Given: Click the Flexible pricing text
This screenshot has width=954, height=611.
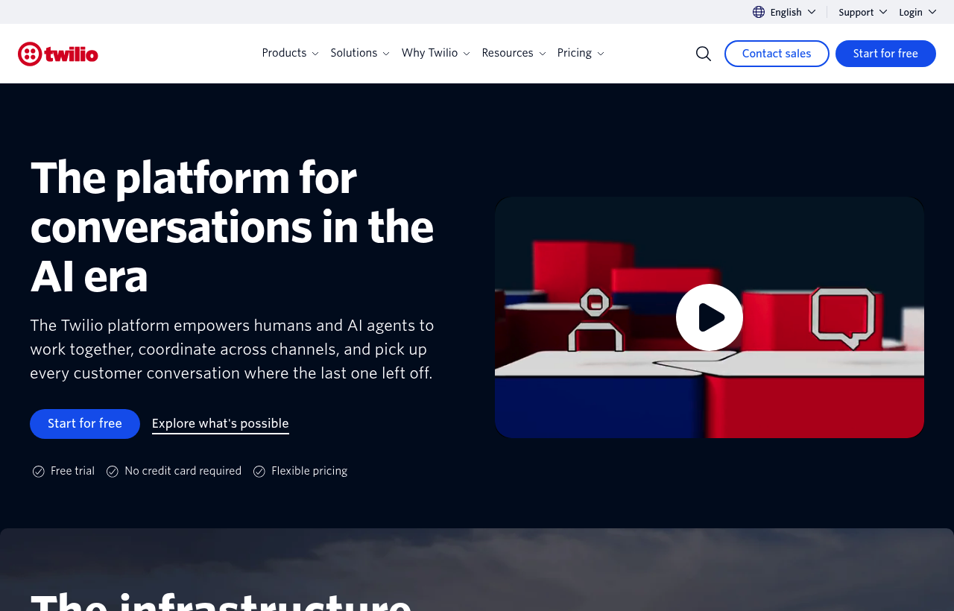Looking at the screenshot, I should tap(309, 471).
